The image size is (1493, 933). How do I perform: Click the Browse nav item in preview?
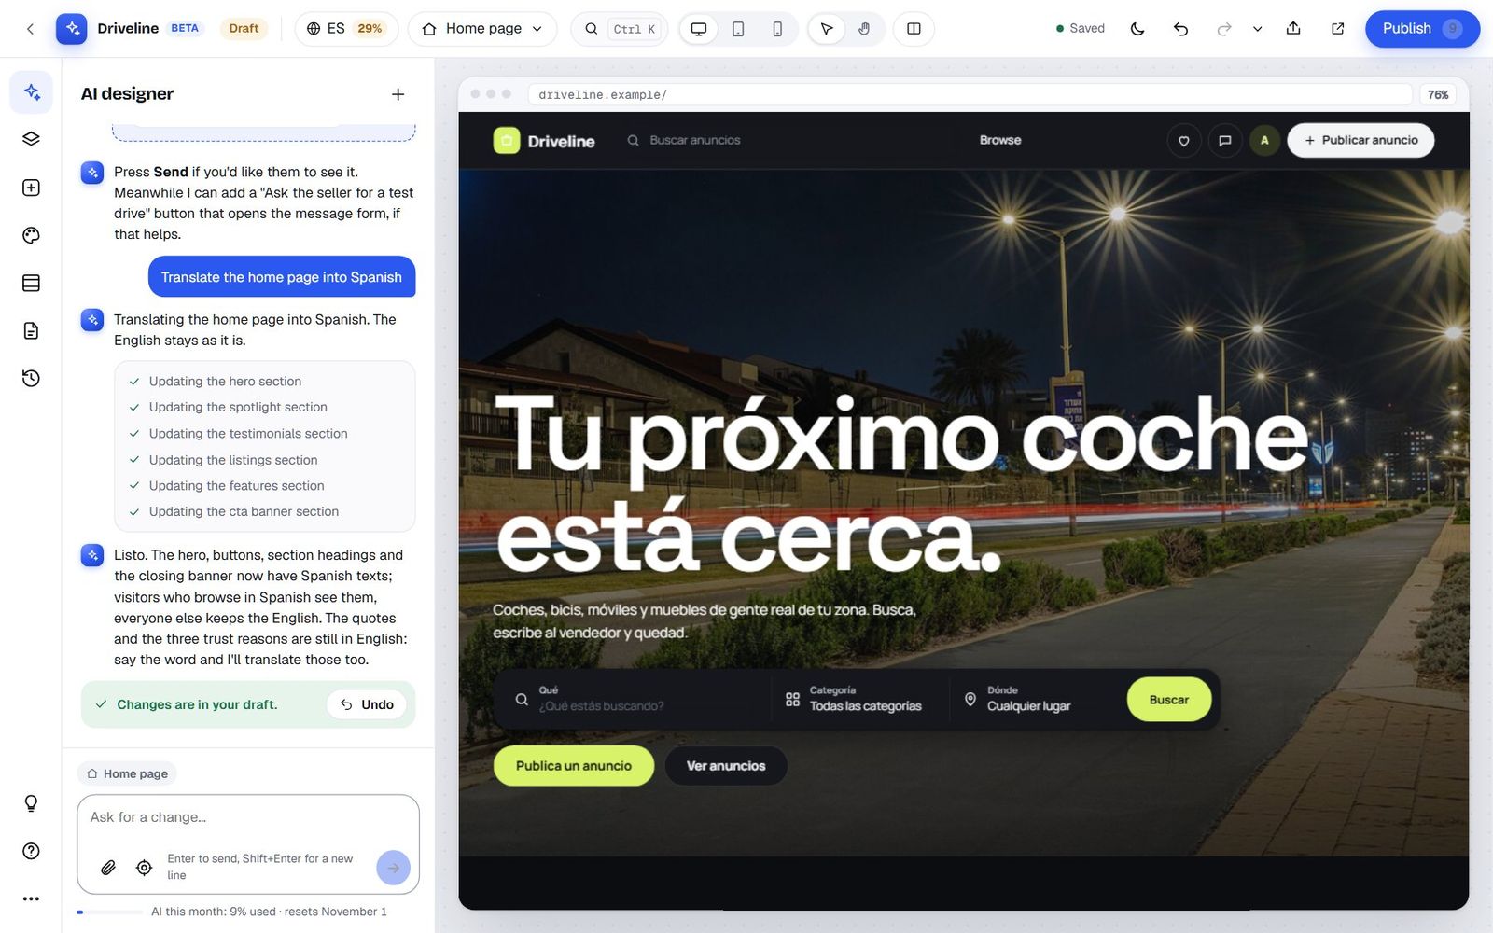point(1000,140)
